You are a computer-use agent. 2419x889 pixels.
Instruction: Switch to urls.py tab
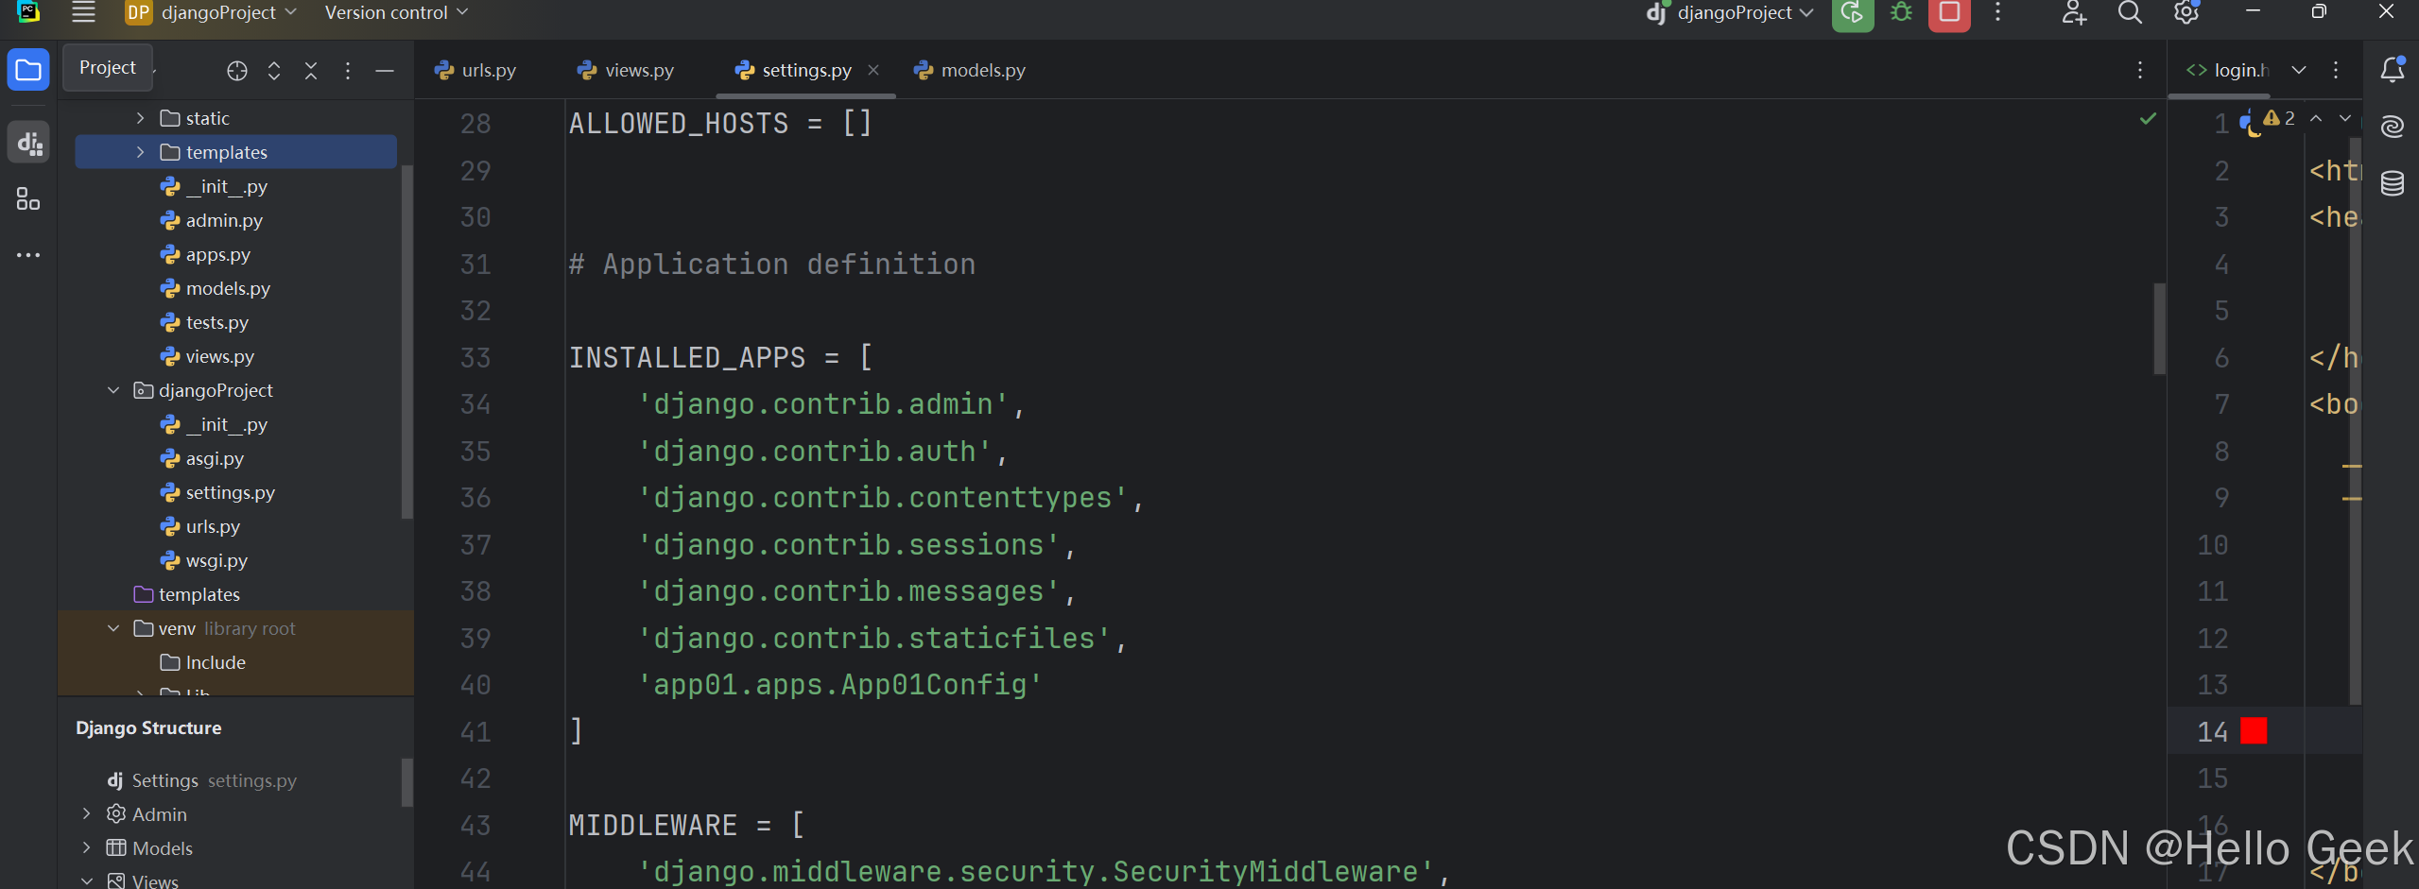[475, 71]
